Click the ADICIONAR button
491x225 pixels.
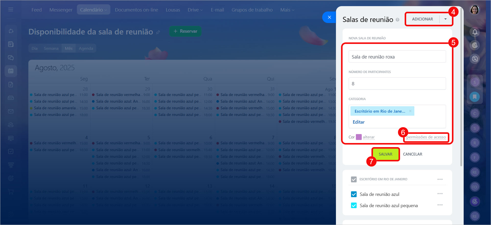(x=423, y=19)
